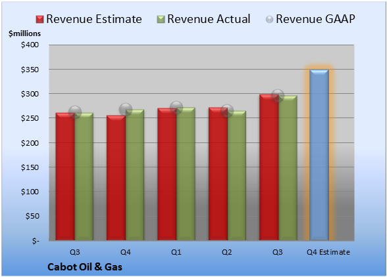The width and height of the screenshot is (387, 277).
Task: Click the $50 axis value
Action: tap(32, 216)
